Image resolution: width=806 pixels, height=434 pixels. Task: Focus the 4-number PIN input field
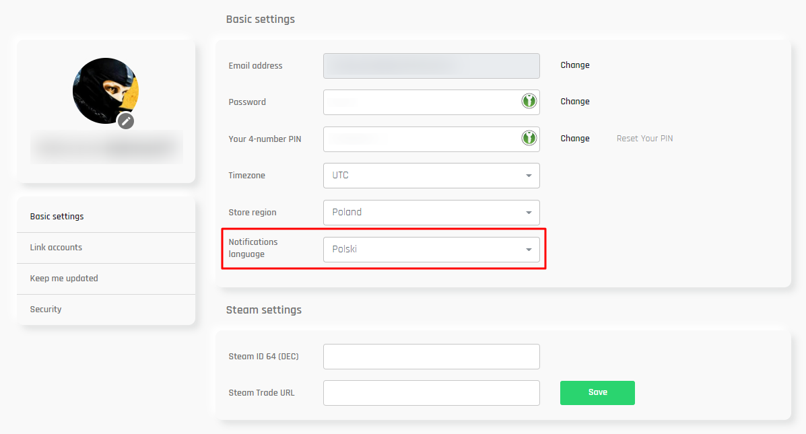pyautogui.click(x=431, y=139)
